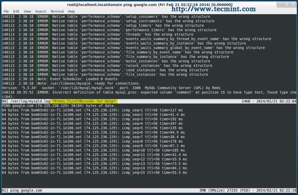Click the 'file_summary_by_instance' log line
The height and width of the screenshot is (195, 298).
115,57
